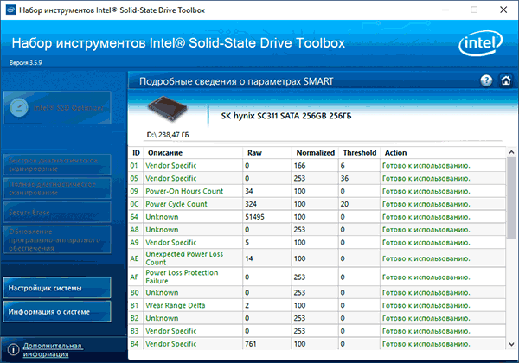
Task: Click the drive name SK hynix SC311
Action: pyautogui.click(x=286, y=116)
